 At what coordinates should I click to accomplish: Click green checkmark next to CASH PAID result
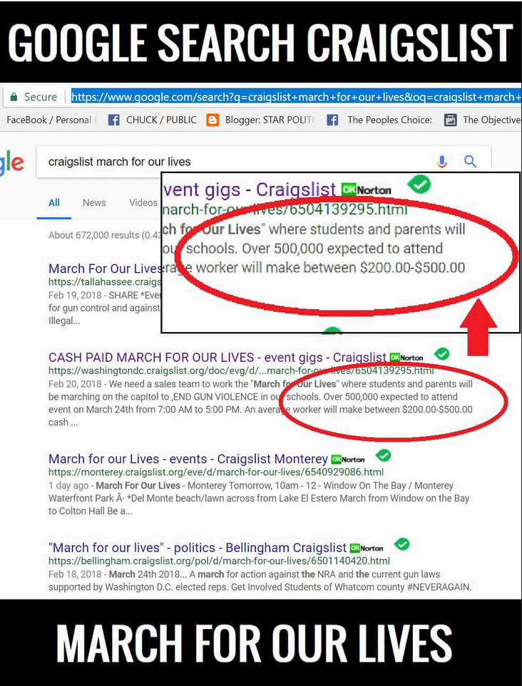(x=442, y=354)
